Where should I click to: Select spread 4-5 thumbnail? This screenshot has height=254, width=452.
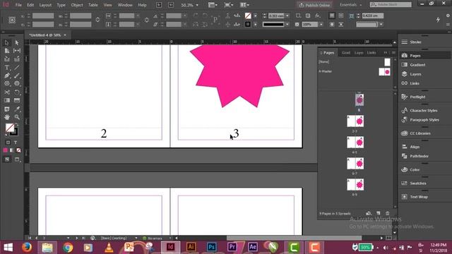click(x=355, y=143)
